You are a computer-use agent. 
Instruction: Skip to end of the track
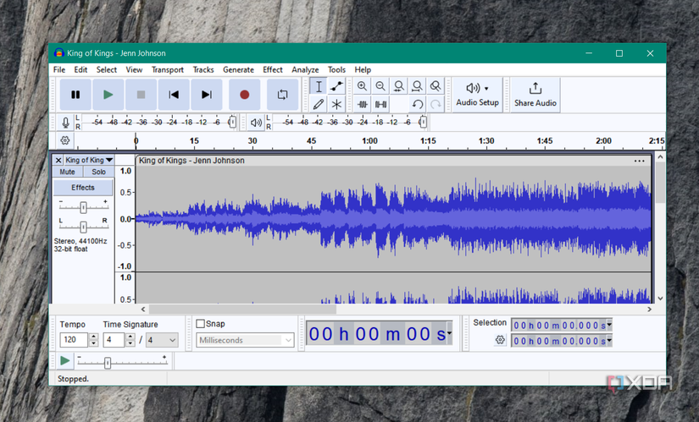(x=207, y=95)
